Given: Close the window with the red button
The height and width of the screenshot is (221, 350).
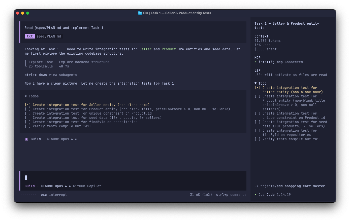Looking at the screenshot, I should click(x=18, y=13).
